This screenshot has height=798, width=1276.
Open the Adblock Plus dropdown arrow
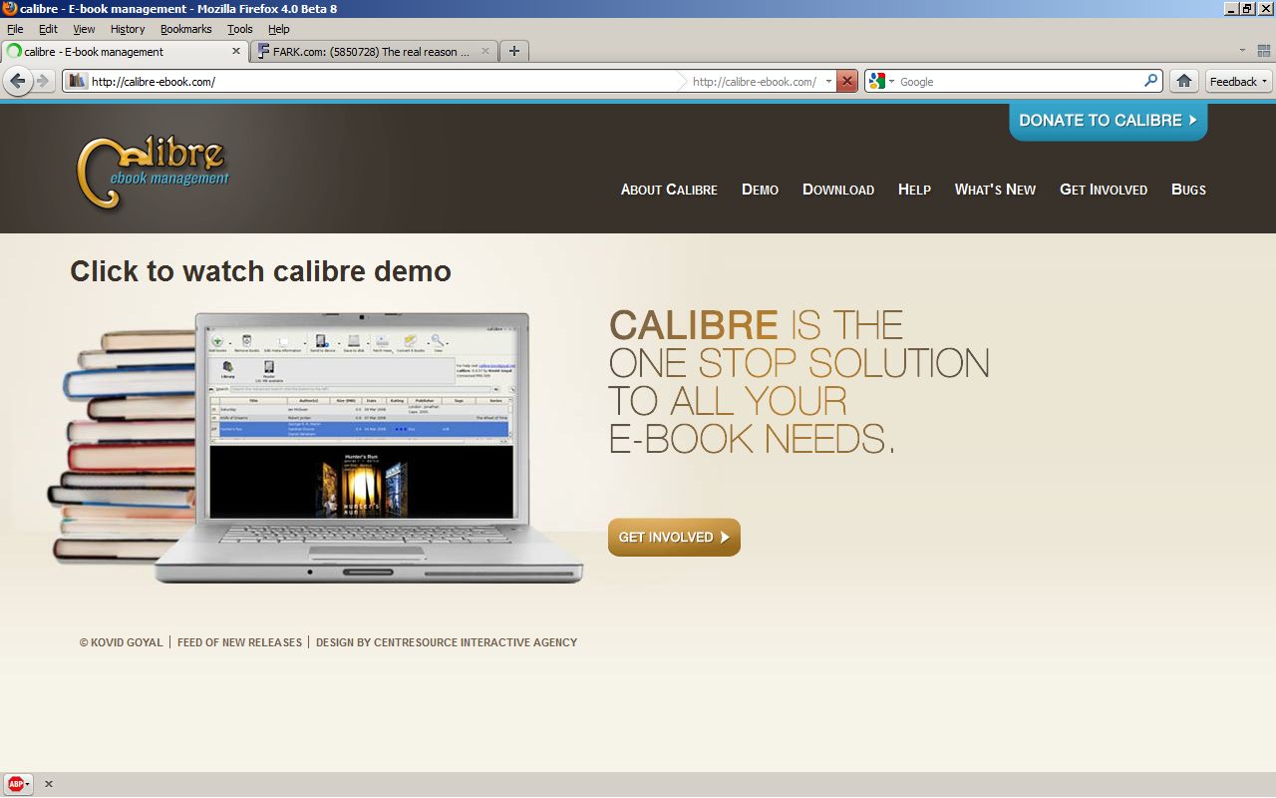(28, 784)
